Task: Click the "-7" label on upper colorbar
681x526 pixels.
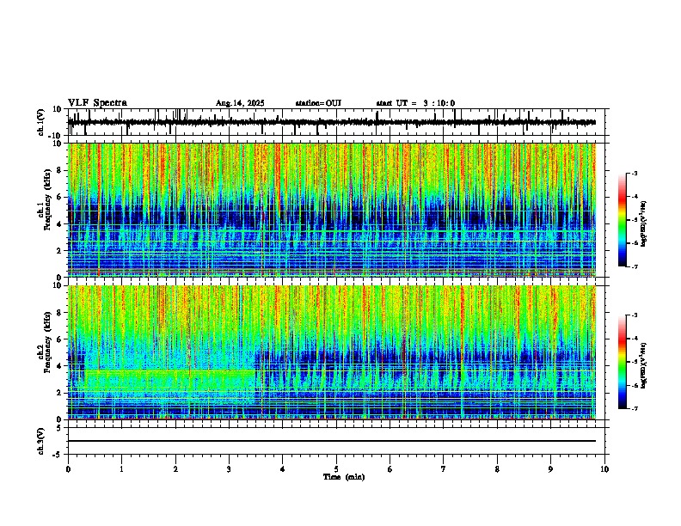Action: pos(635,266)
